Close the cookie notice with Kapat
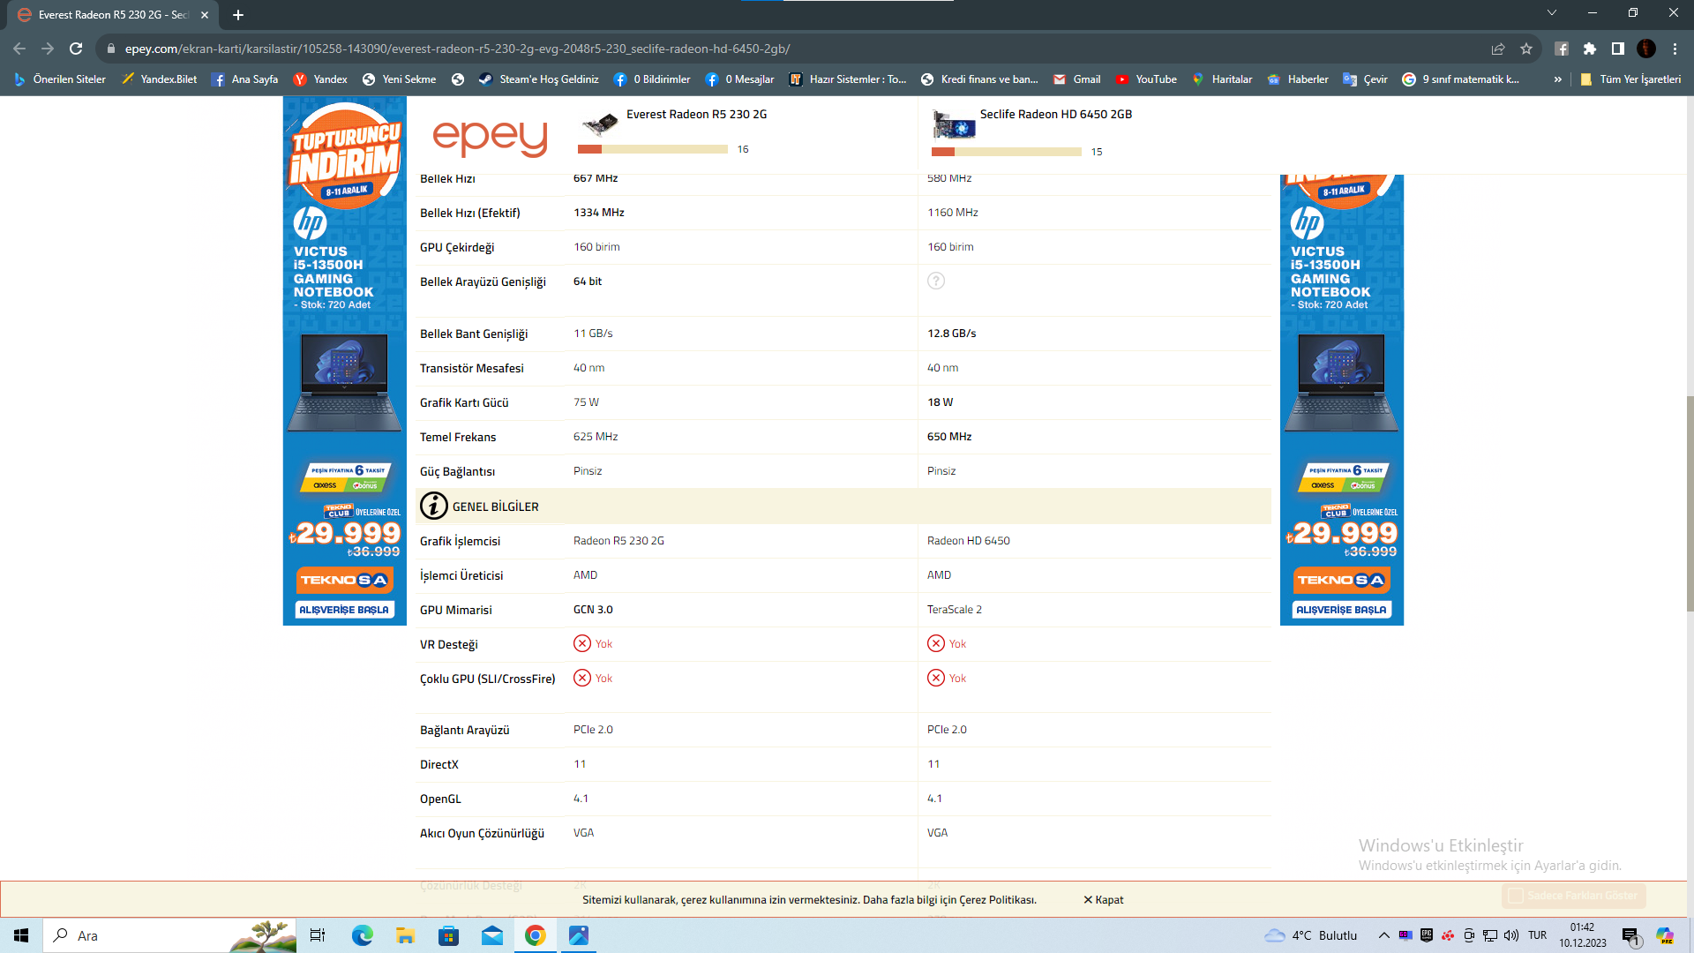 [x=1103, y=900]
